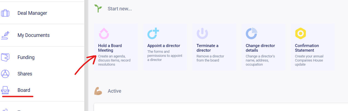This screenshot has height=111, width=348.
Task: Click the Board typewriter icon
Action: click(x=5, y=90)
